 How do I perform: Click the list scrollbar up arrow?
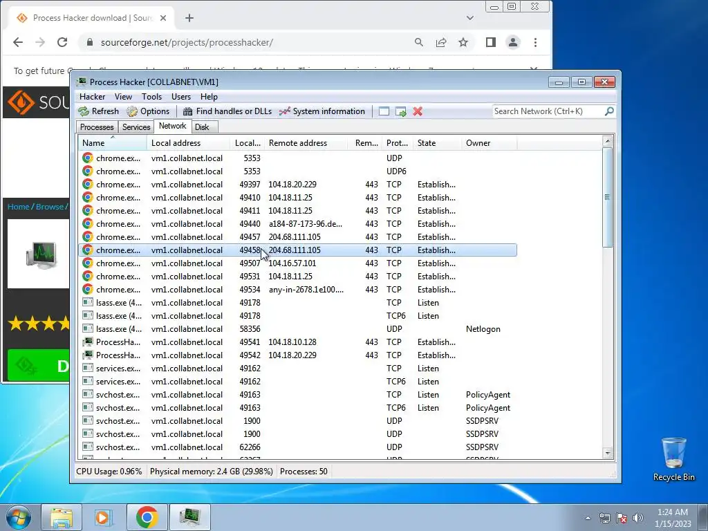[607, 141]
